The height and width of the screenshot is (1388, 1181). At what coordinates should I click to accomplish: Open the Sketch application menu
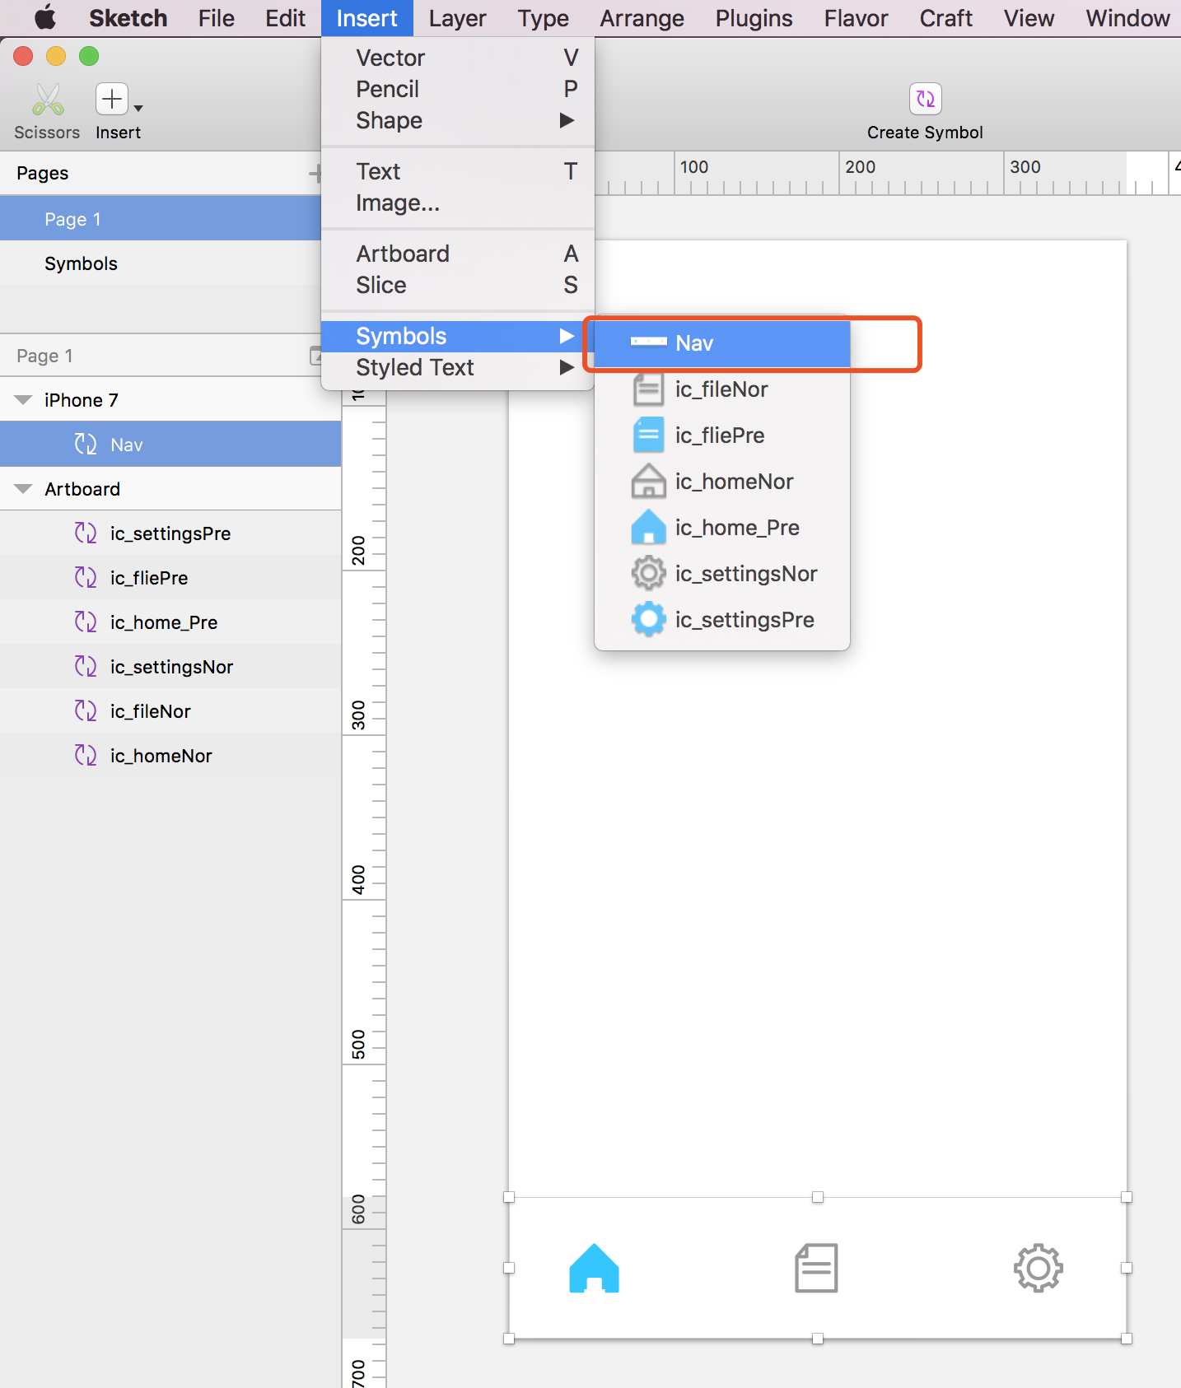tap(128, 18)
